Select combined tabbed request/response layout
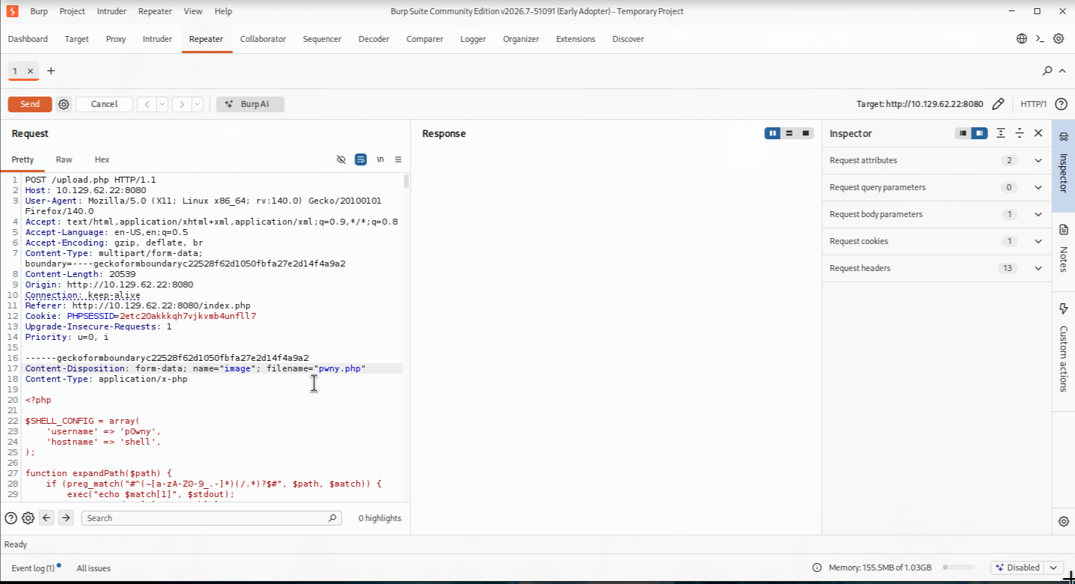Screen dimensions: 1075x584 click(x=805, y=133)
